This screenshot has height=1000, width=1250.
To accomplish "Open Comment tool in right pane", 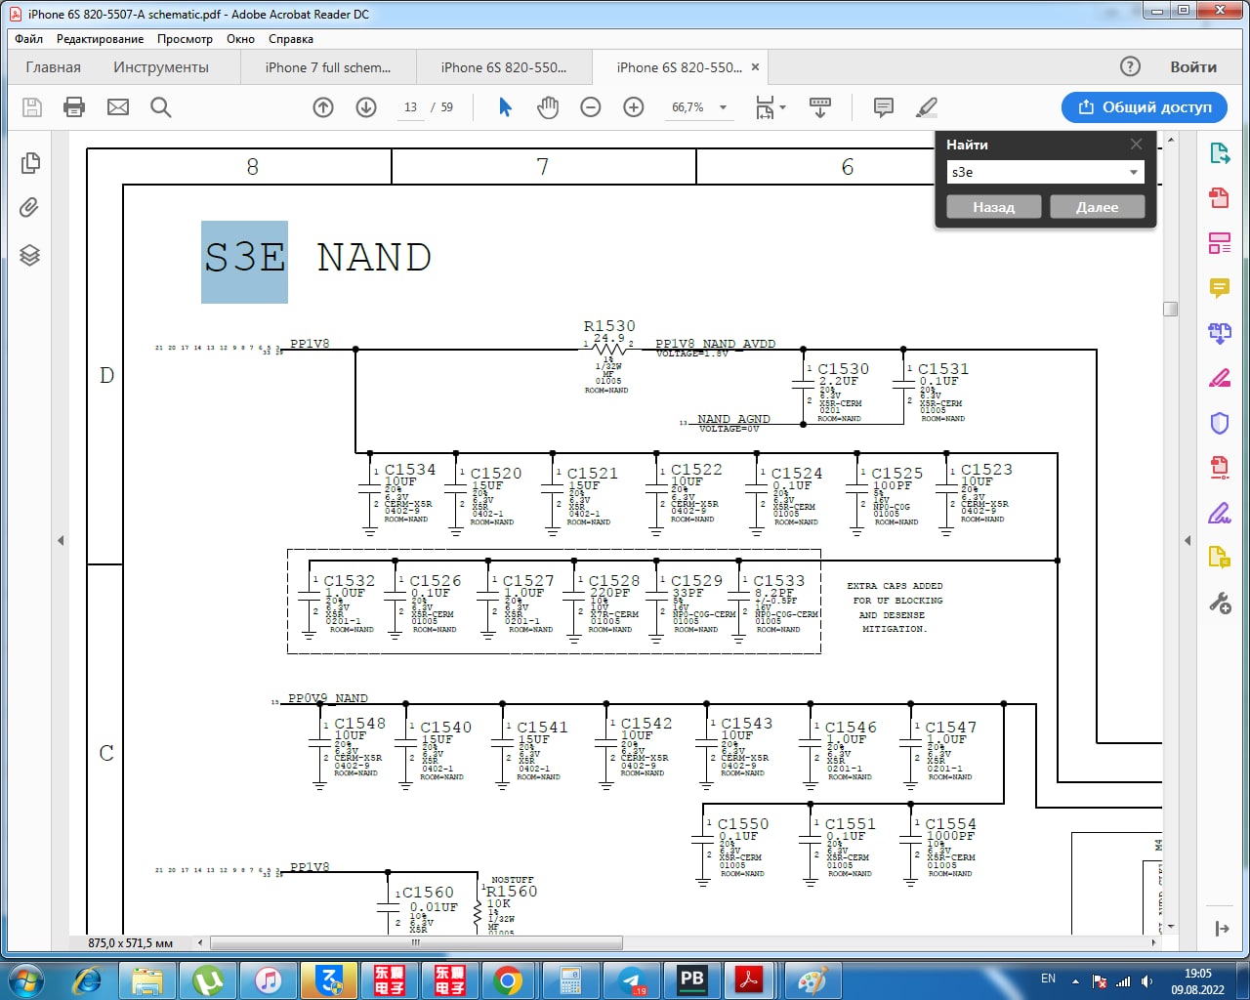I will [1220, 288].
